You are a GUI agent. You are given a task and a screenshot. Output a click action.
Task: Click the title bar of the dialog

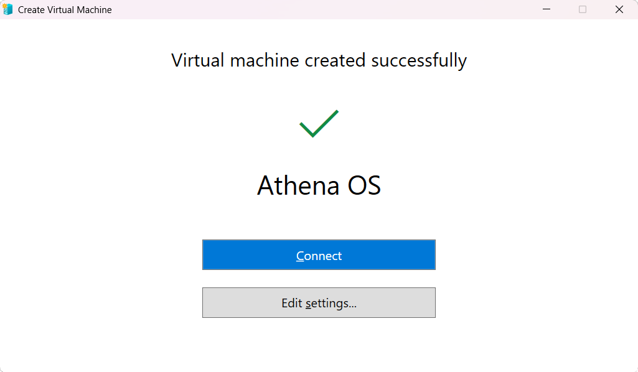click(311, 9)
